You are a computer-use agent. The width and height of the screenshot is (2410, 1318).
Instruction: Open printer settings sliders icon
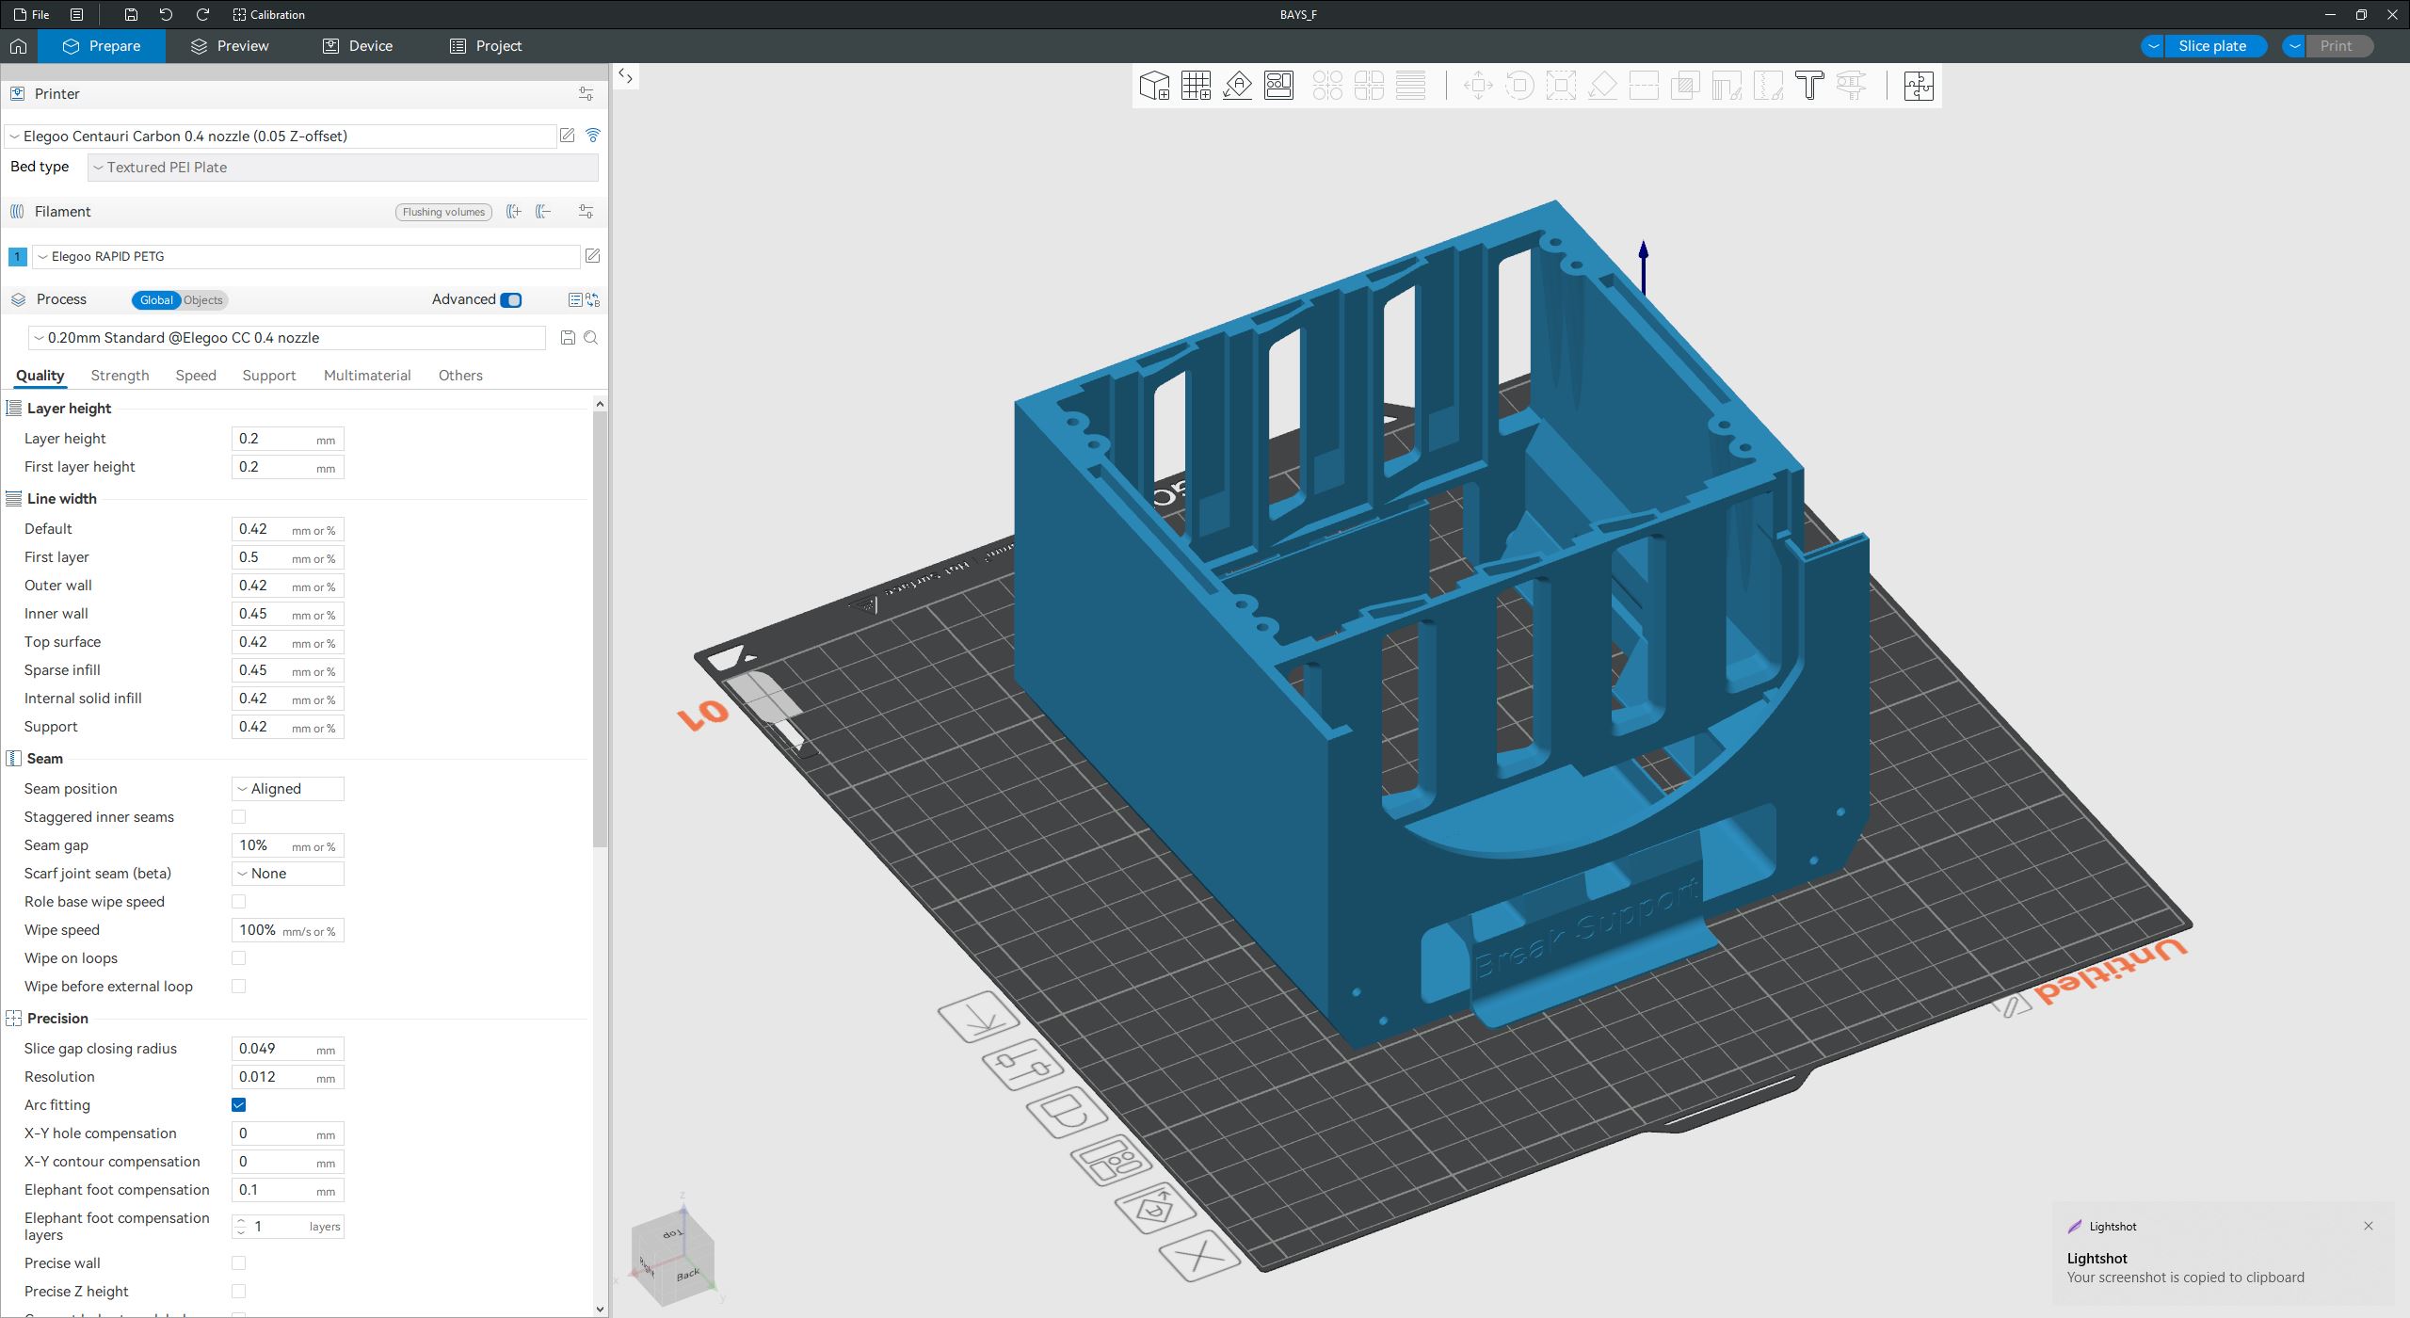click(586, 94)
